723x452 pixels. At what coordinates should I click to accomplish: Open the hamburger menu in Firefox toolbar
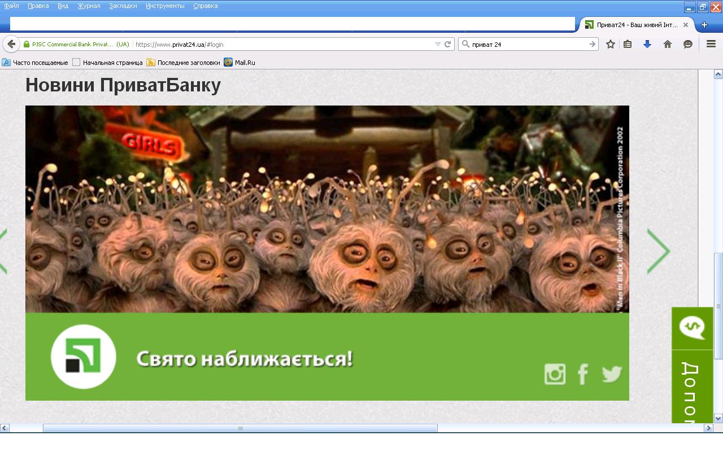711,44
